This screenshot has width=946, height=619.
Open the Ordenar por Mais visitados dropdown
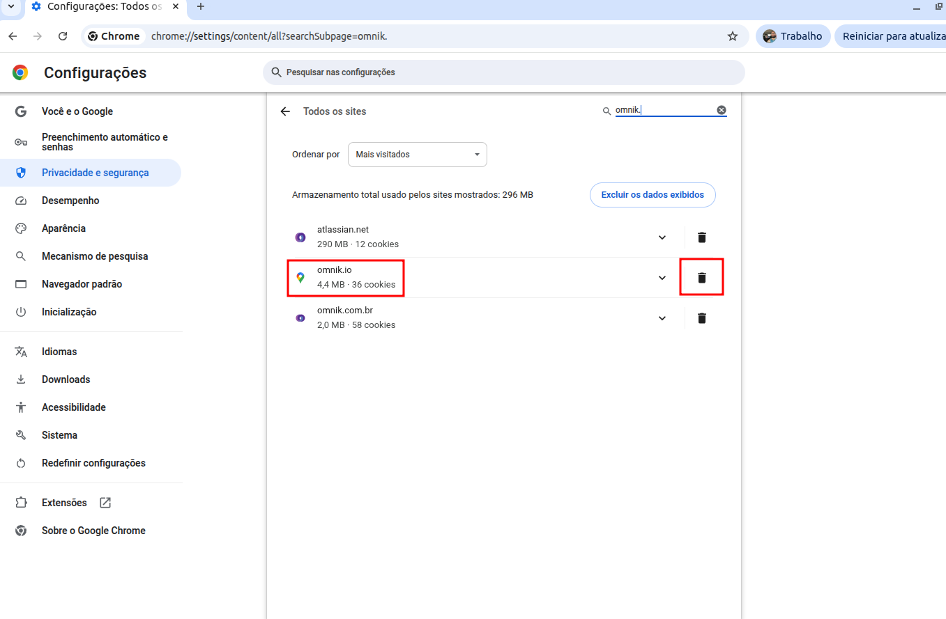417,155
